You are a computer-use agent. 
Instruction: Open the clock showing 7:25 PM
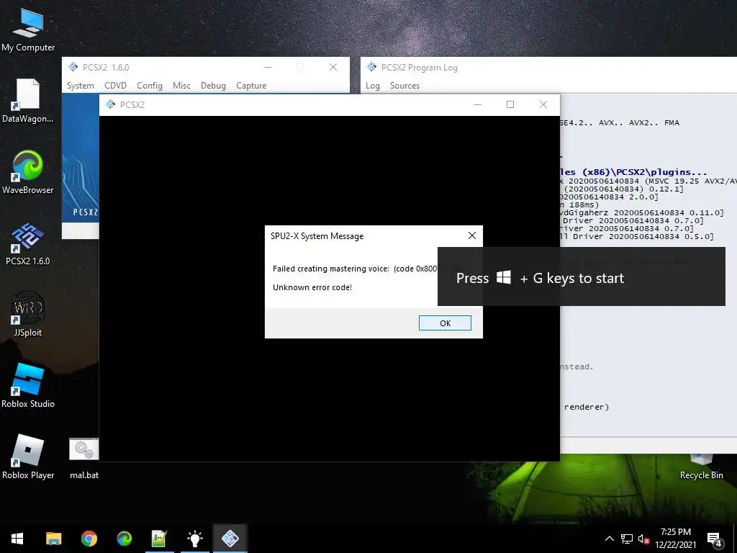click(x=675, y=539)
